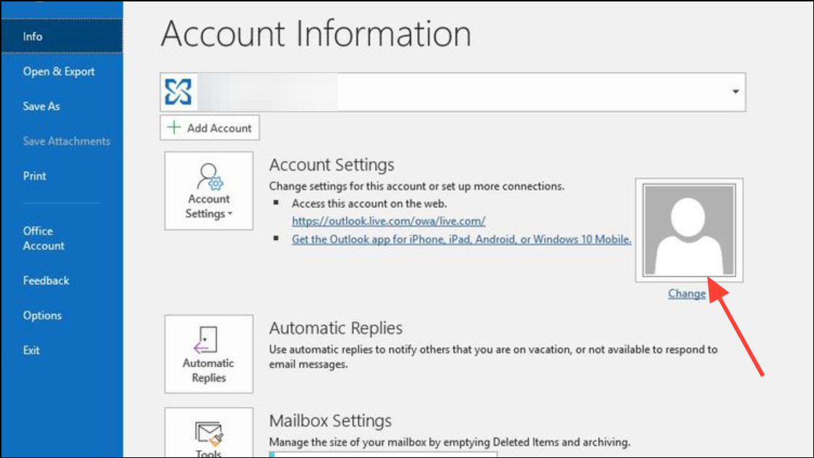Go to Feedback in the sidebar
The width and height of the screenshot is (814, 458).
pos(46,280)
